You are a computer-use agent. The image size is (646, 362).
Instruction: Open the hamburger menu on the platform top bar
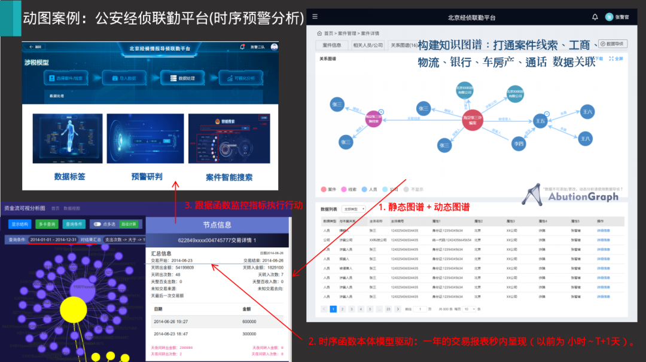[315, 16]
